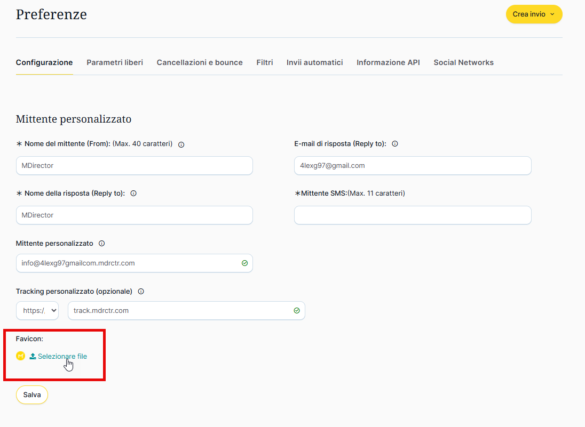
Task: Focus the Mittente SMS input field
Action: pos(413,215)
